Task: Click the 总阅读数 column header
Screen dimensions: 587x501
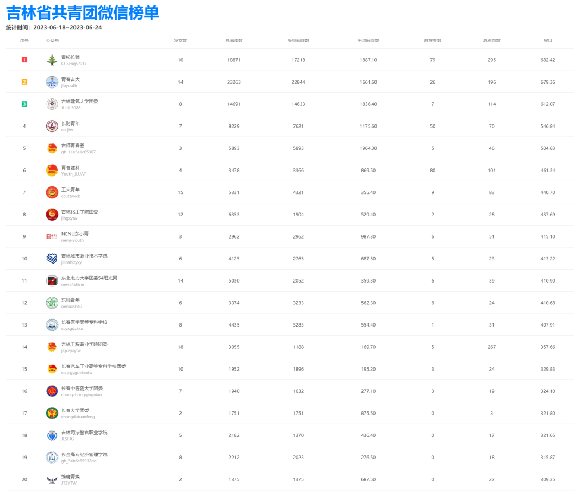Action: pyautogui.click(x=234, y=40)
